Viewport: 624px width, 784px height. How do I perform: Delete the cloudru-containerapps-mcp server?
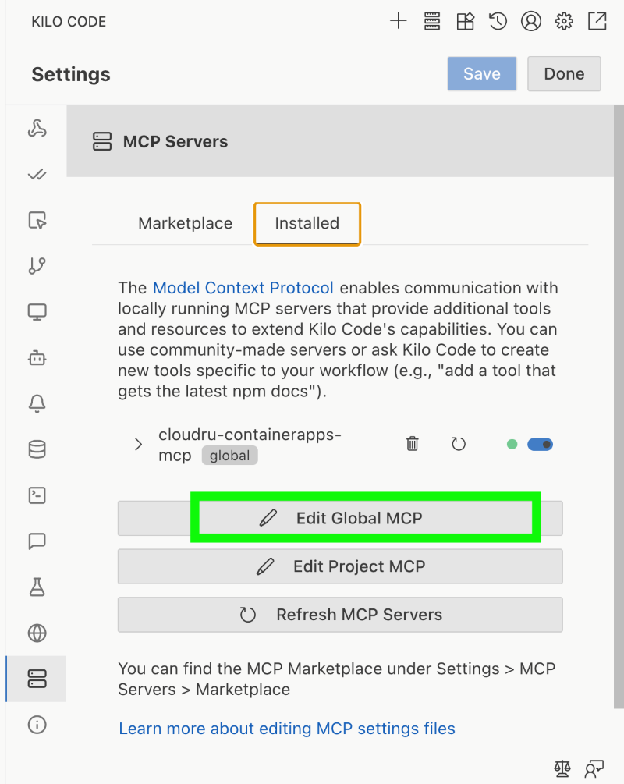click(x=412, y=444)
